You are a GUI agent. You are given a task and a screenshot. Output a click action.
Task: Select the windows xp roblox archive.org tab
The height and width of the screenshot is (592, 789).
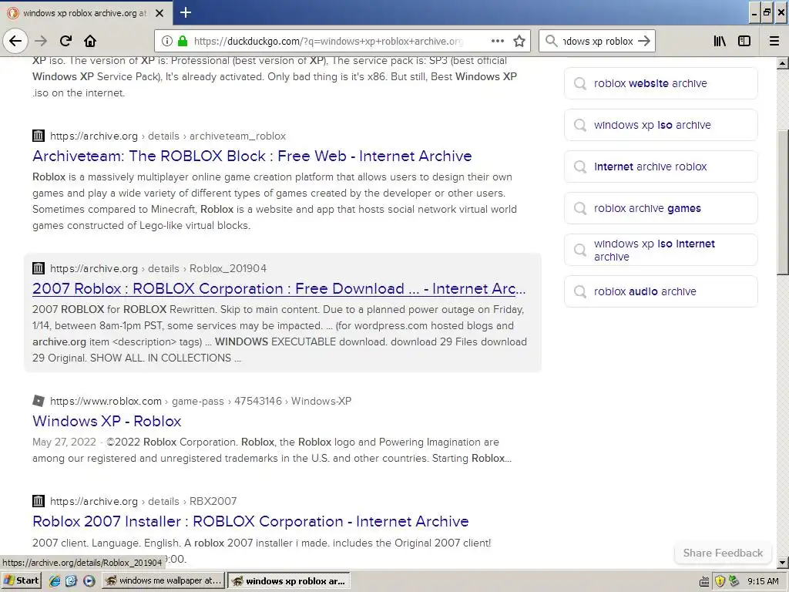tap(86, 13)
